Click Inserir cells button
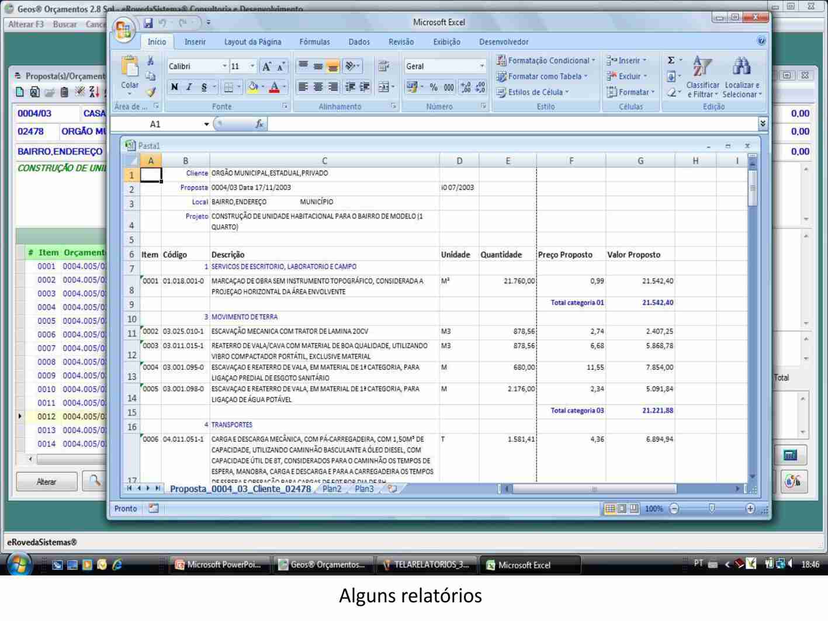The image size is (828, 621). [x=627, y=61]
